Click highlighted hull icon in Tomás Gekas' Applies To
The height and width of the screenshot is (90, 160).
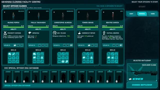[x=89, y=45]
